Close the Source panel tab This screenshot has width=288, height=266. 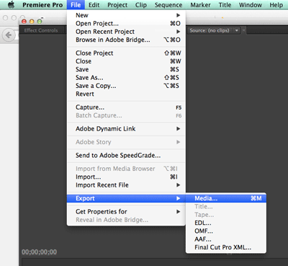(243, 30)
